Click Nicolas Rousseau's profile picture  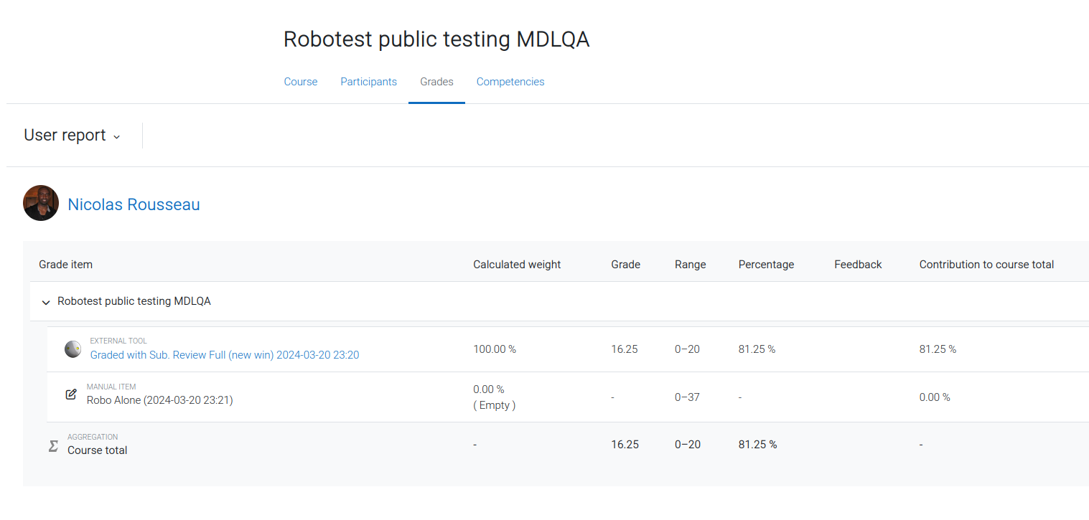41,203
